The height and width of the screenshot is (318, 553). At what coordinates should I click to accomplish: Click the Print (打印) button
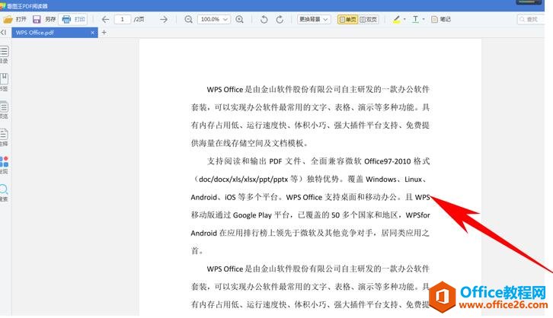[x=73, y=19]
